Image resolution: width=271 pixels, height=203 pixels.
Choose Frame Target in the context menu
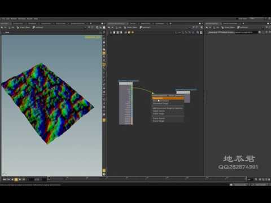click(x=168, y=121)
